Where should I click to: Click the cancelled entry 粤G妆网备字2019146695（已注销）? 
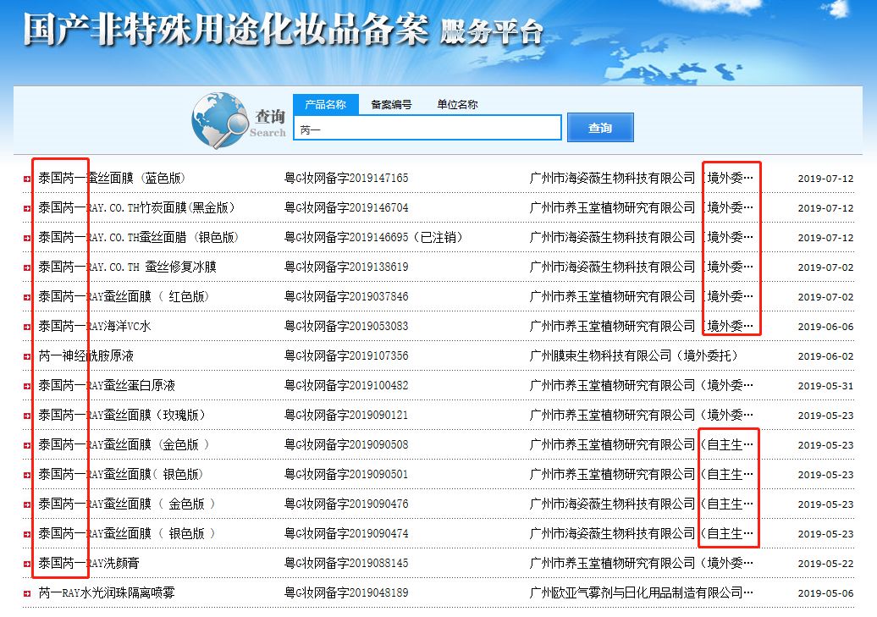[x=372, y=238]
